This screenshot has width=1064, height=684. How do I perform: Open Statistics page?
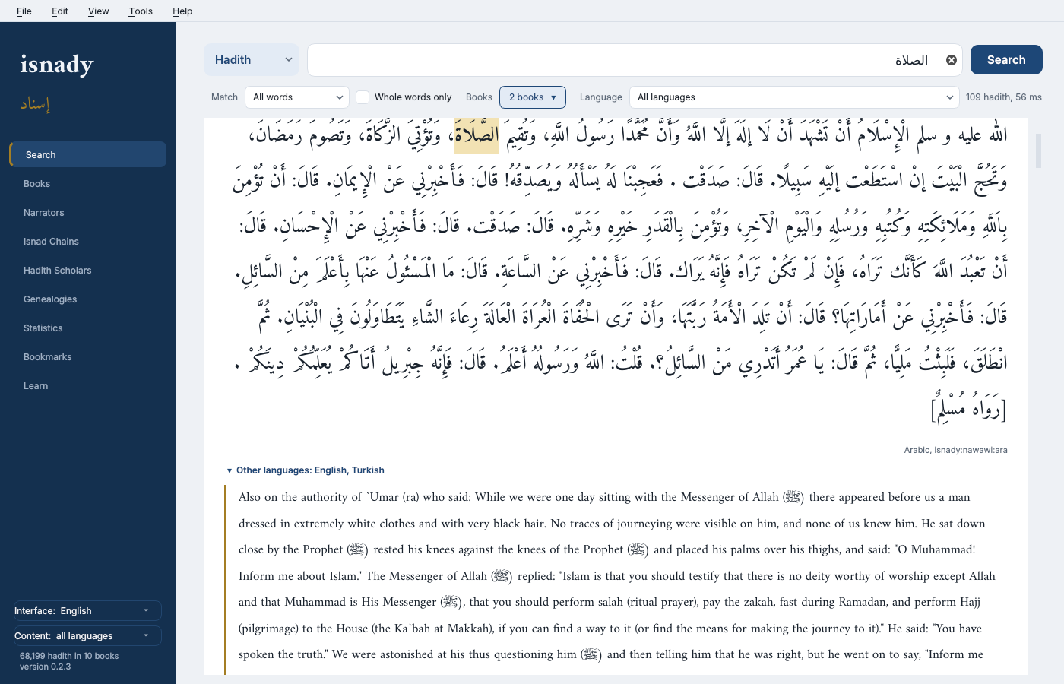click(87, 328)
